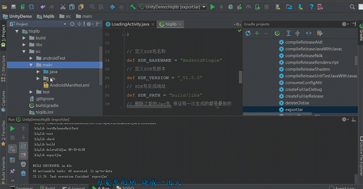Click the Gradle tasks list vertical scrollbar

pos(356,60)
